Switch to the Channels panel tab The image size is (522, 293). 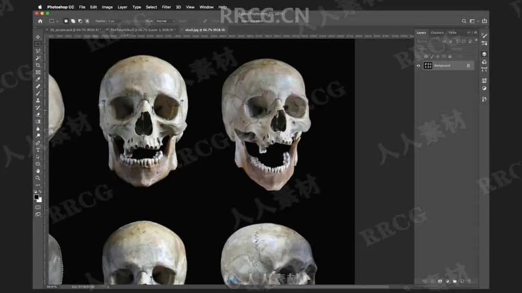pos(437,33)
